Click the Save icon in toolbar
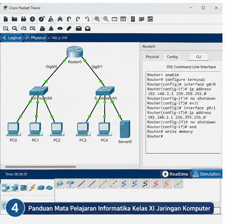225x224 pixels. pyautogui.click(x=24, y=19)
